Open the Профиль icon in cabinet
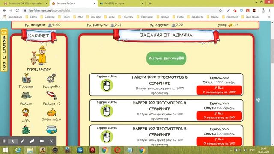 pyautogui.click(x=26, y=78)
